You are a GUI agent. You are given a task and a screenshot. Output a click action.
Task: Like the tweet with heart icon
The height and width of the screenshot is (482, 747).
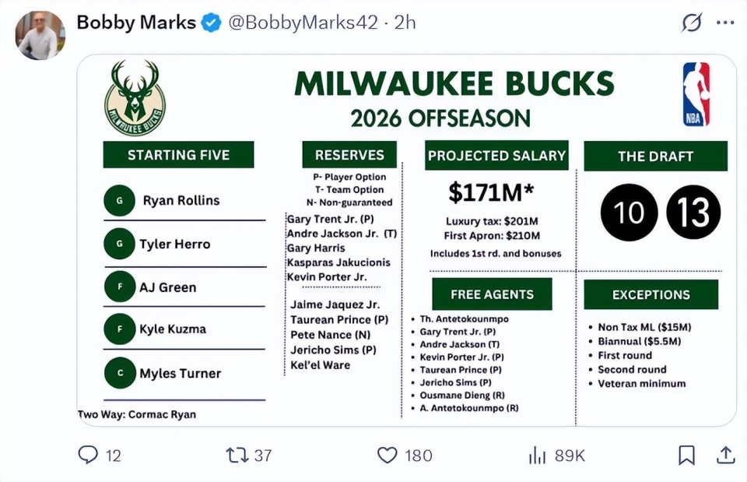click(388, 455)
